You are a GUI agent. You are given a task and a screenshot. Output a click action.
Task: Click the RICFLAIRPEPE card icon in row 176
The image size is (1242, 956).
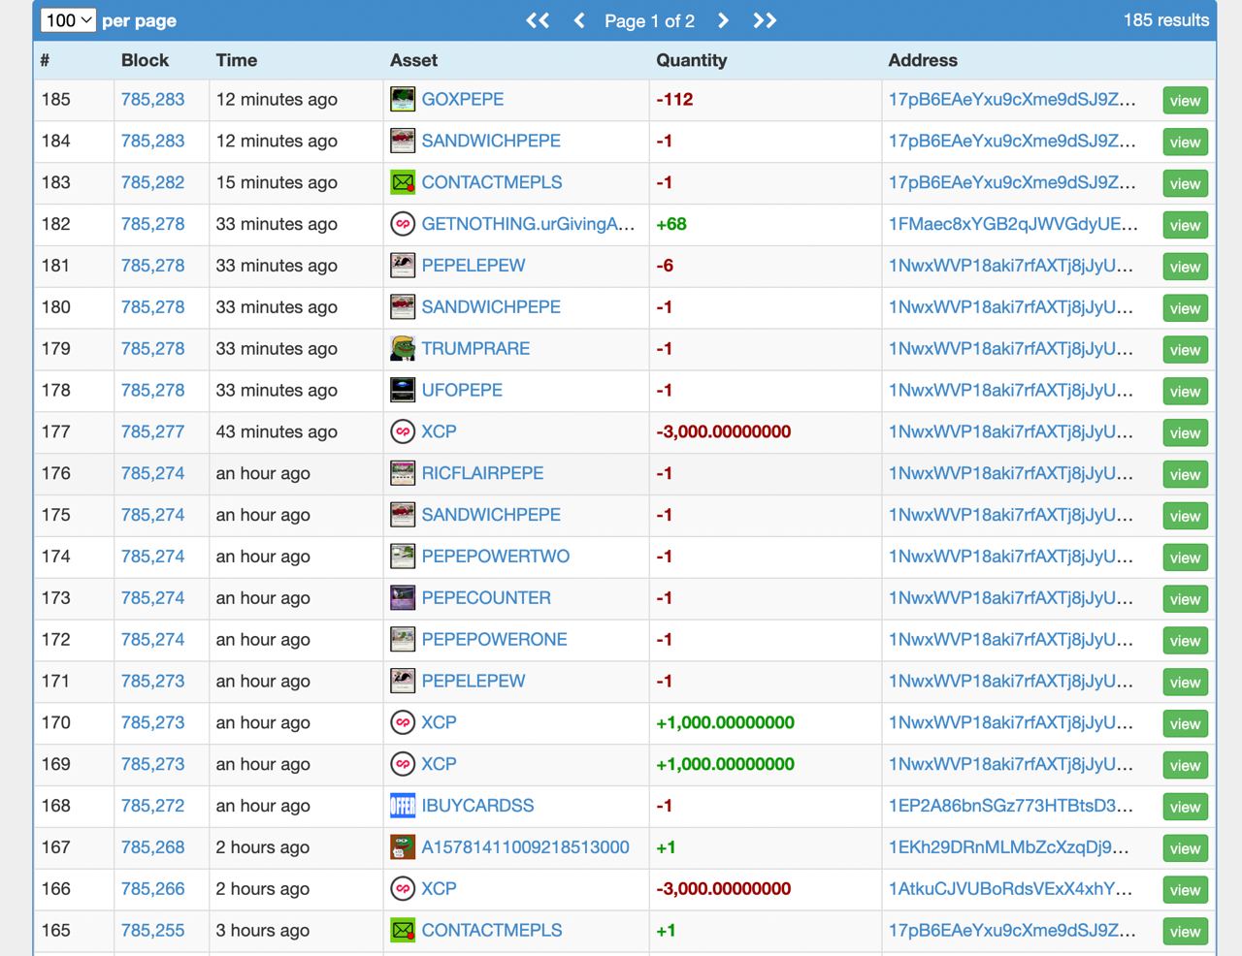coord(403,473)
